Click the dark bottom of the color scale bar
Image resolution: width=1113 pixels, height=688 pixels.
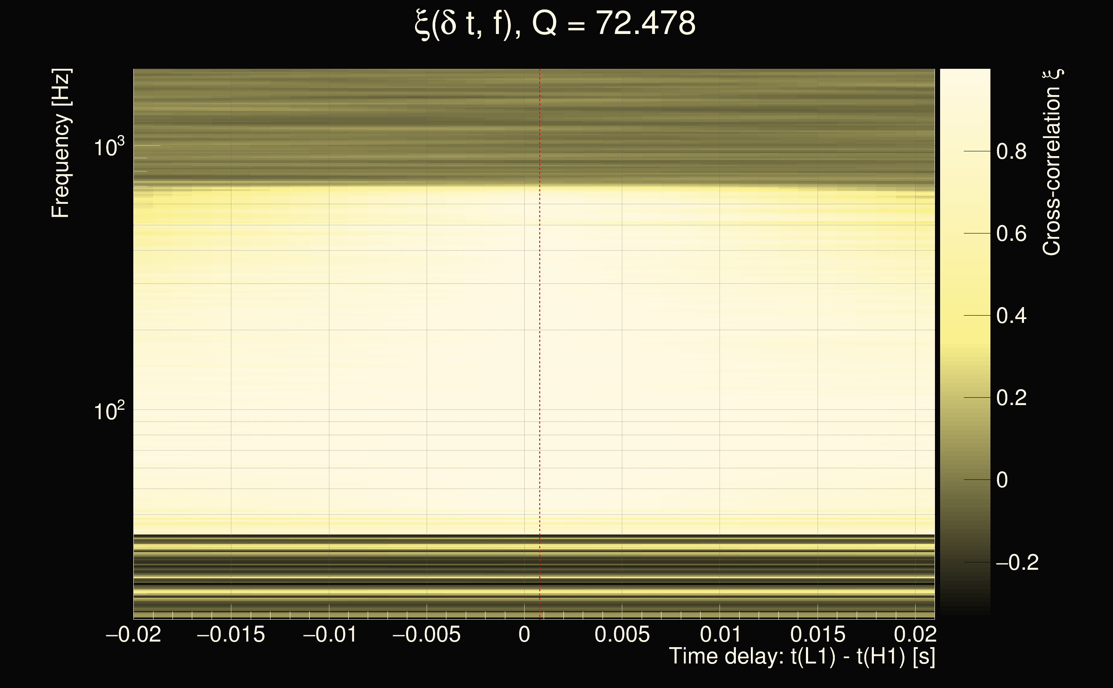click(965, 608)
